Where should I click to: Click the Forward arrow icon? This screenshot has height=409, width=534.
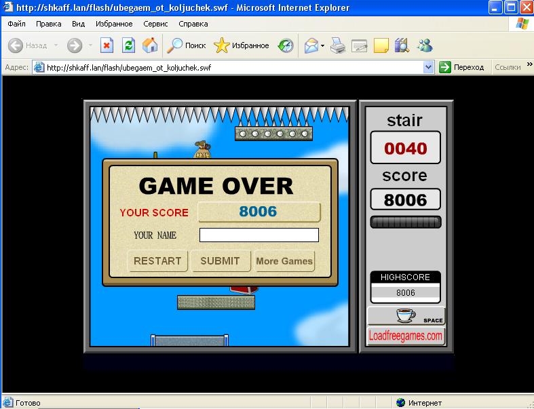click(75, 45)
